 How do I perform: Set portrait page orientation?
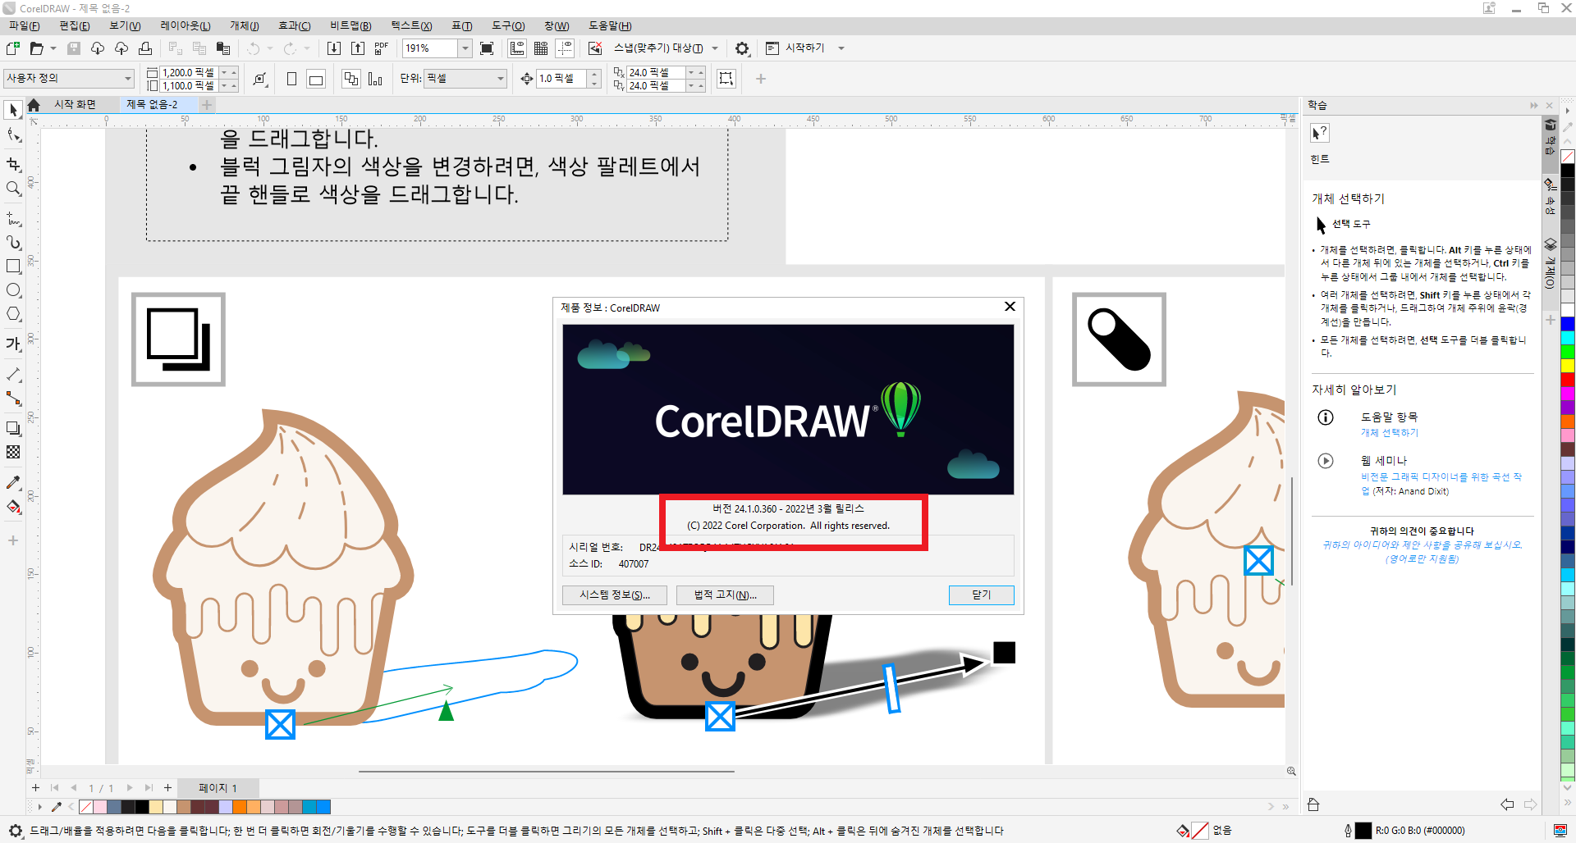291,79
